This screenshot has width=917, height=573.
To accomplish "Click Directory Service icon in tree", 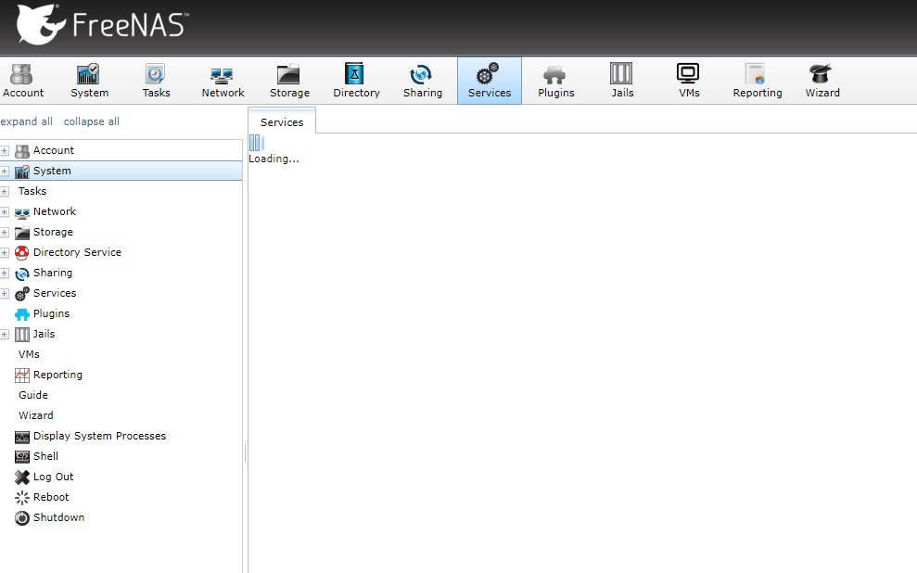I will coord(22,253).
